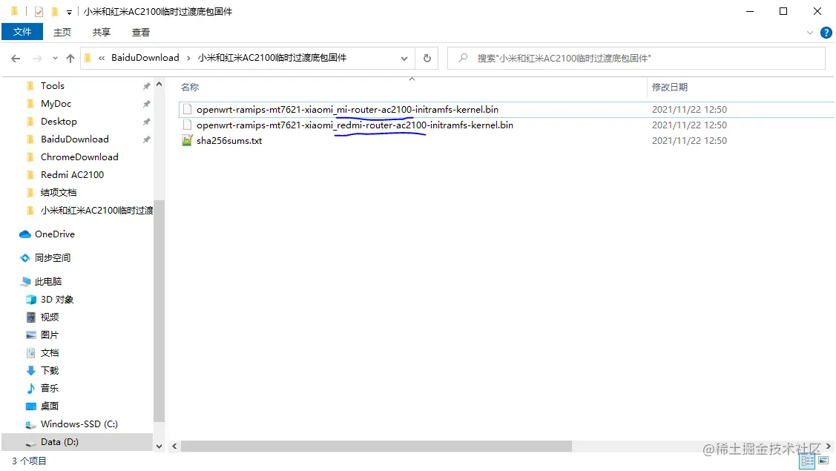Click the sha256sums.txt file icon
Image resolution: width=836 pixels, height=471 pixels.
pyautogui.click(x=187, y=140)
